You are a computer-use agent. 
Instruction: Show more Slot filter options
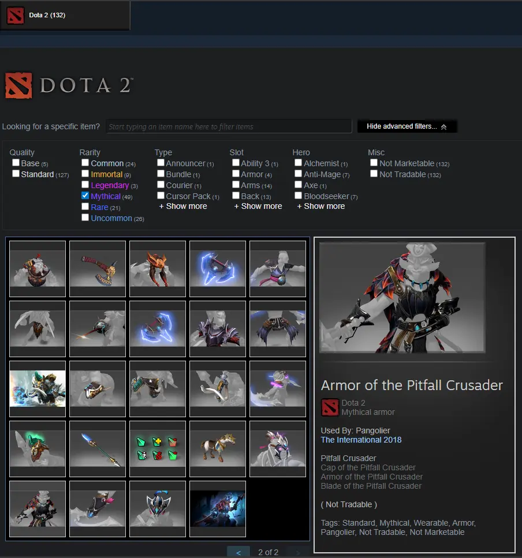click(x=258, y=206)
